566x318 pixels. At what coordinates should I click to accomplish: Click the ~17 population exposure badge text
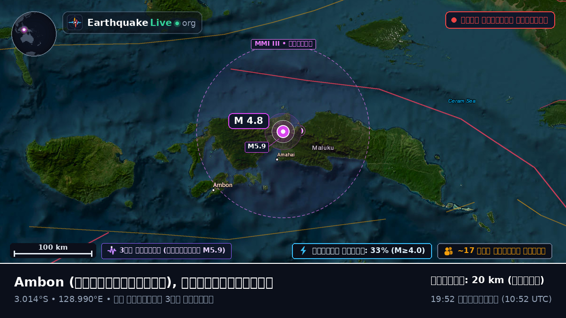point(501,251)
